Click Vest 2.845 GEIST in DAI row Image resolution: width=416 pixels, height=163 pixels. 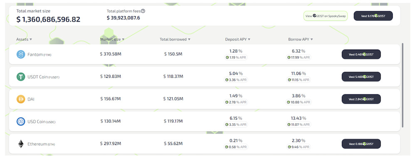pos(361,99)
